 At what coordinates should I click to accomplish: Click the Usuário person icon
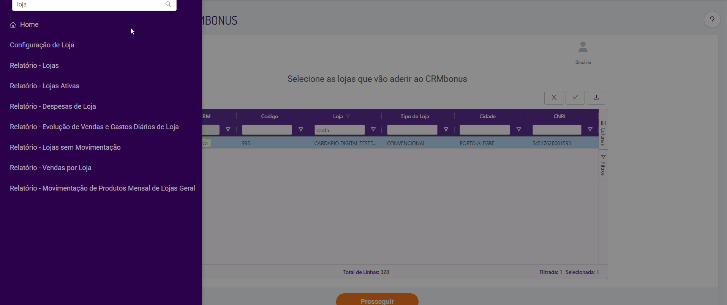tap(583, 47)
